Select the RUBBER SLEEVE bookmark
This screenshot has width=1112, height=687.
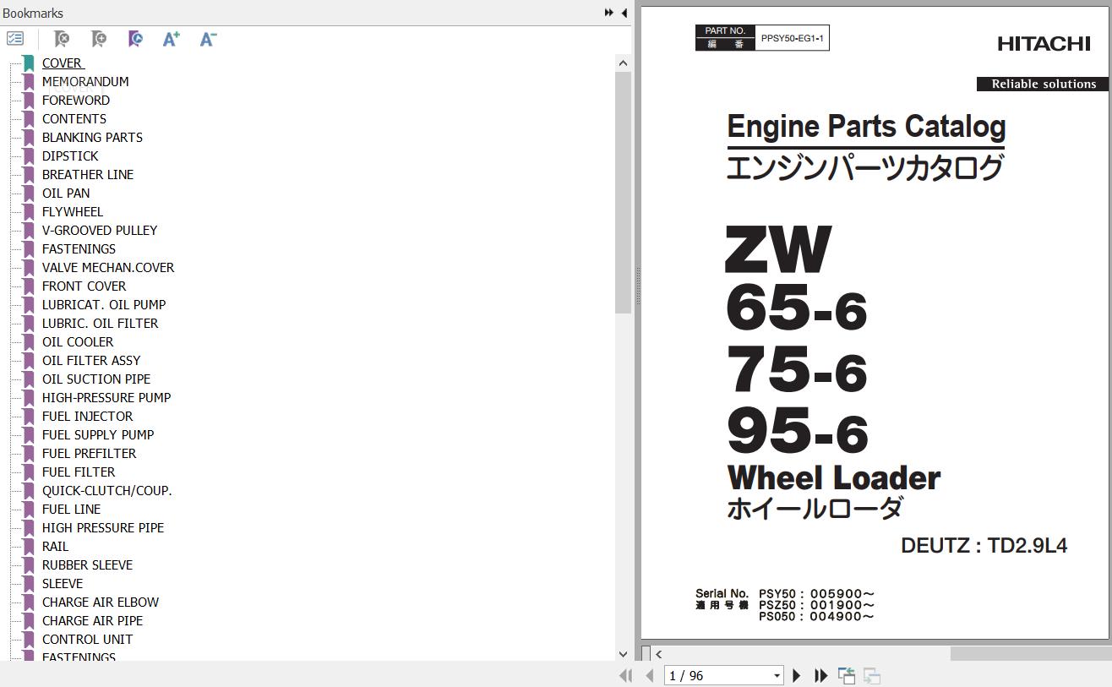(88, 564)
